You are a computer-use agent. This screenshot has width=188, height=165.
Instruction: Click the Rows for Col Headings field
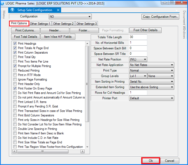[138, 93]
